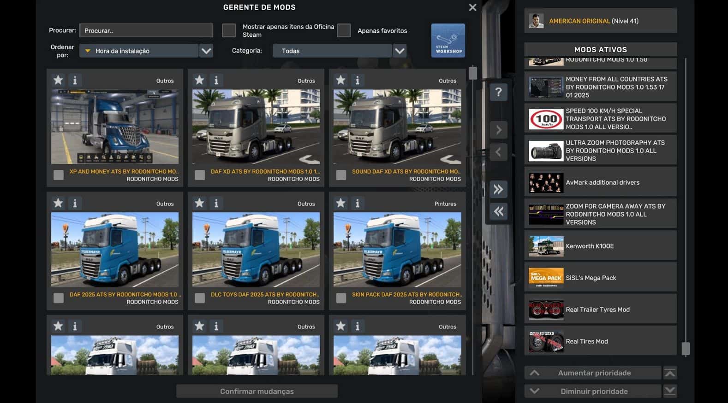This screenshot has height=403, width=728.
Task: Enable 'Mostrar apenas itens da Oficina Steam' checkbox
Action: point(229,30)
